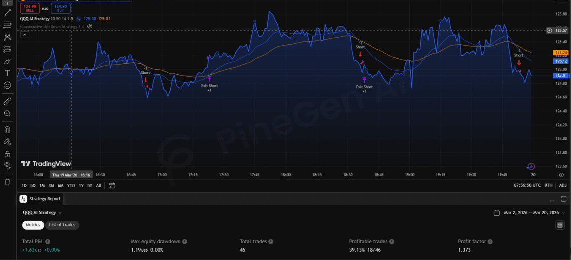Maximize the Strategy Report panel
This screenshot has height=260, width=571.
563,199
